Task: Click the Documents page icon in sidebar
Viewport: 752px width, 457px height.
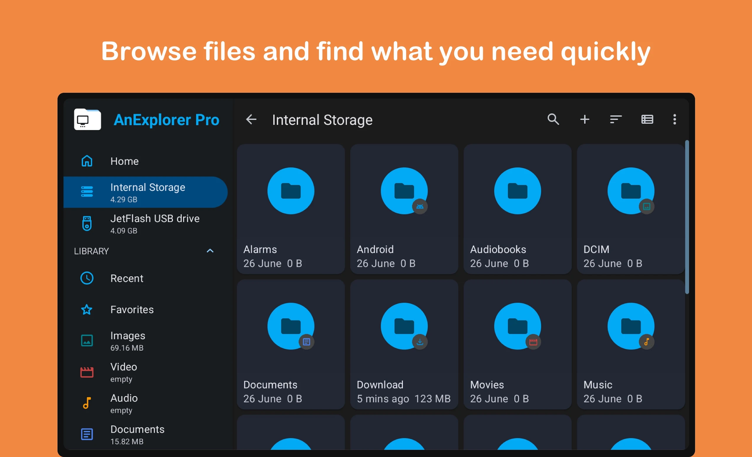Action: 87,434
